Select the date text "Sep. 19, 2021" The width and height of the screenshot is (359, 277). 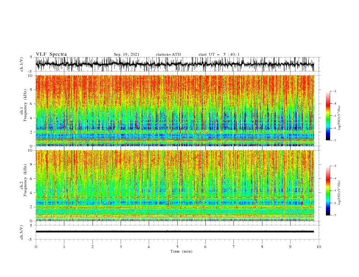click(x=126, y=54)
